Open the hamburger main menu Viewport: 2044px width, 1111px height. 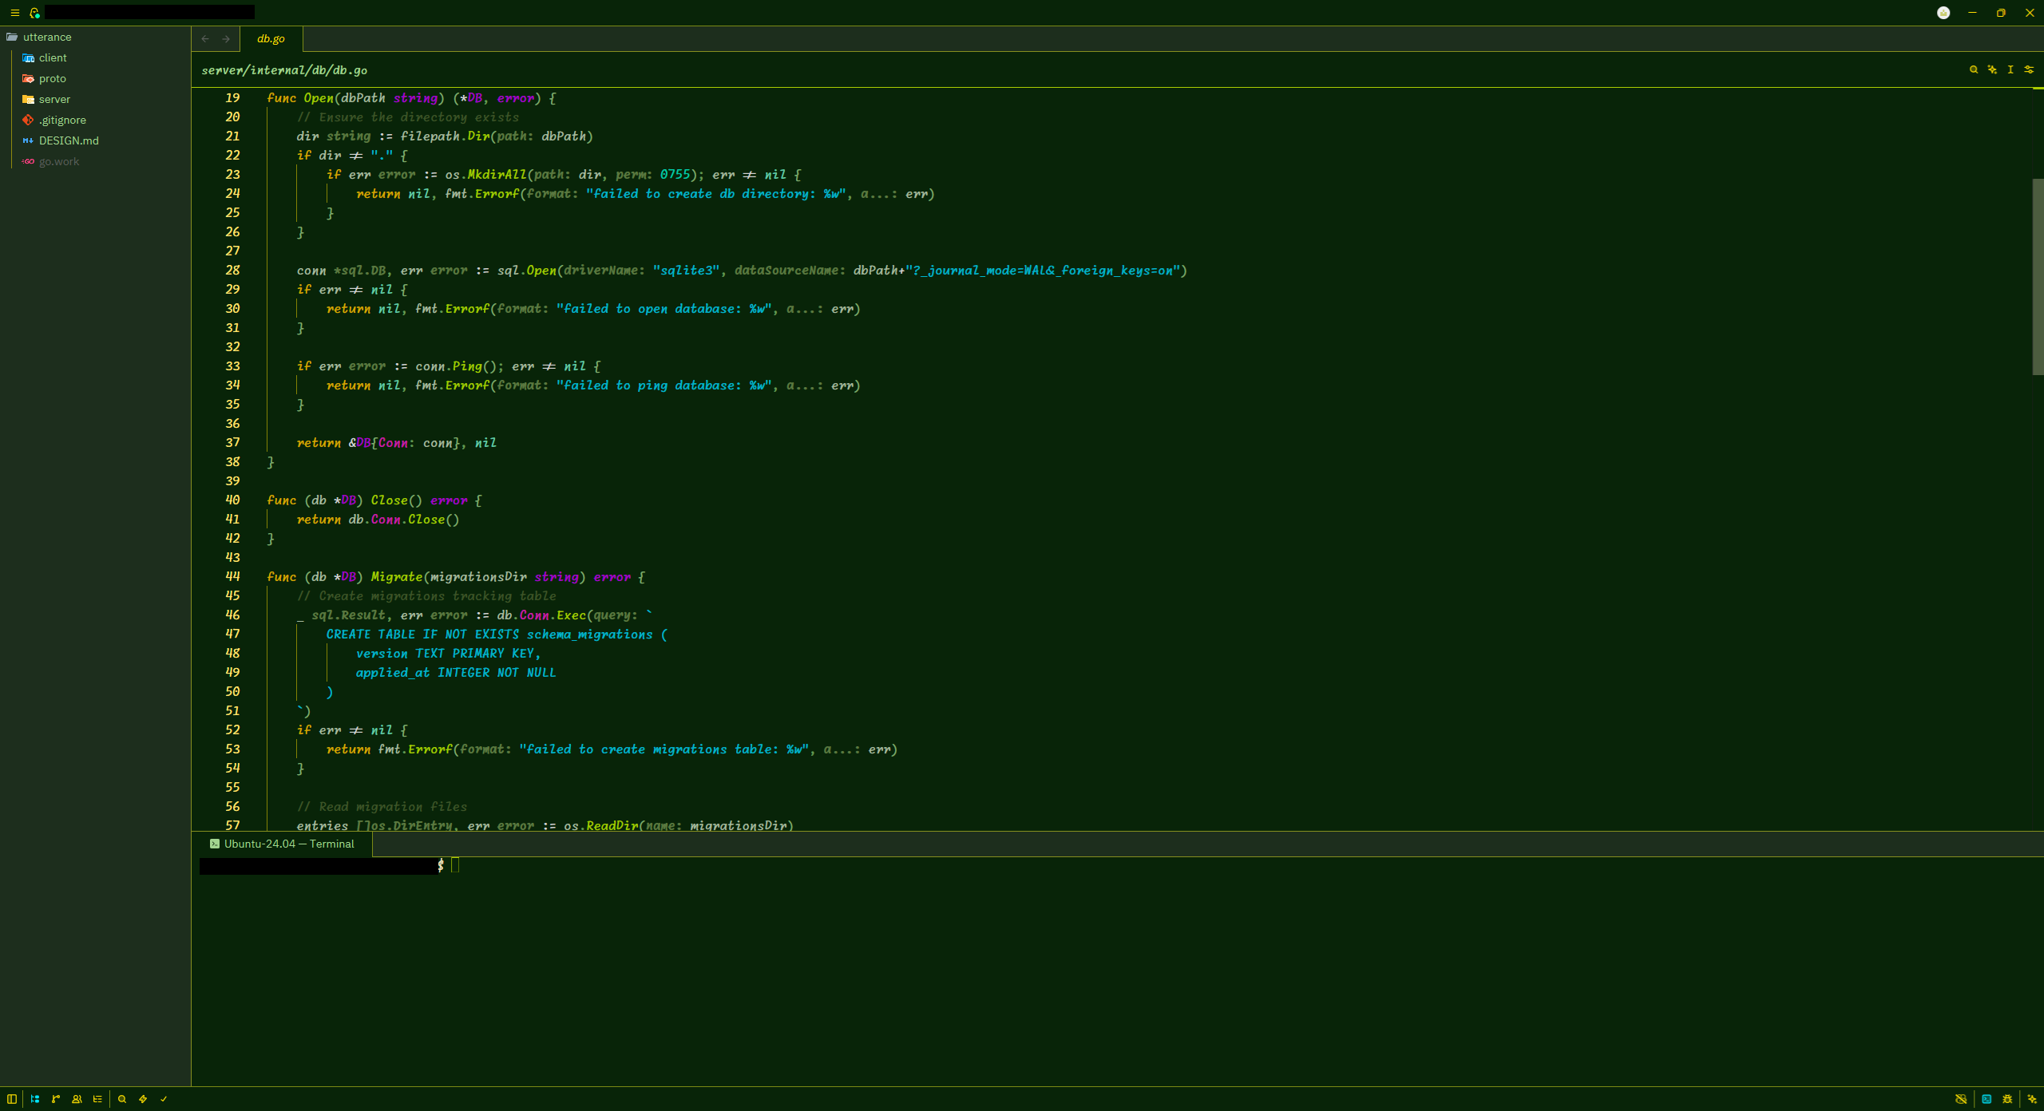click(14, 13)
